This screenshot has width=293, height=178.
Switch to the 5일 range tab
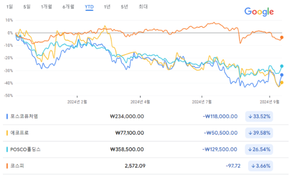27,7
